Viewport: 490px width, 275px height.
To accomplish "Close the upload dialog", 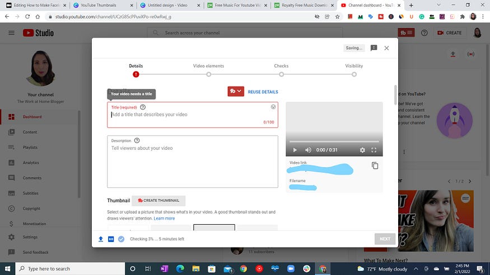I will [386, 48].
